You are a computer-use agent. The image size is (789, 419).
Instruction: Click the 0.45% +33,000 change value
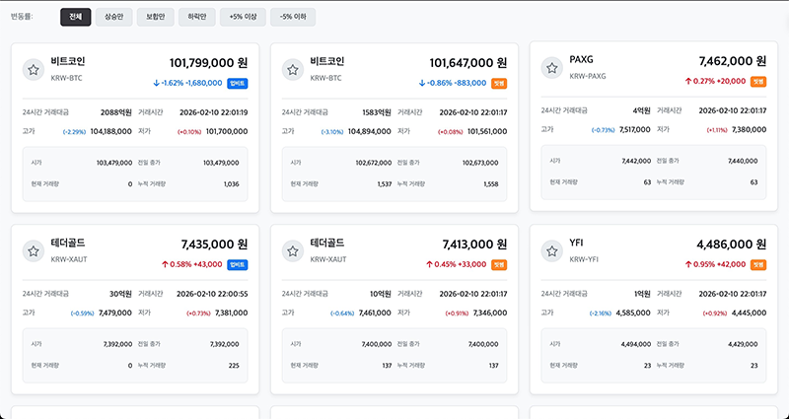point(456,264)
